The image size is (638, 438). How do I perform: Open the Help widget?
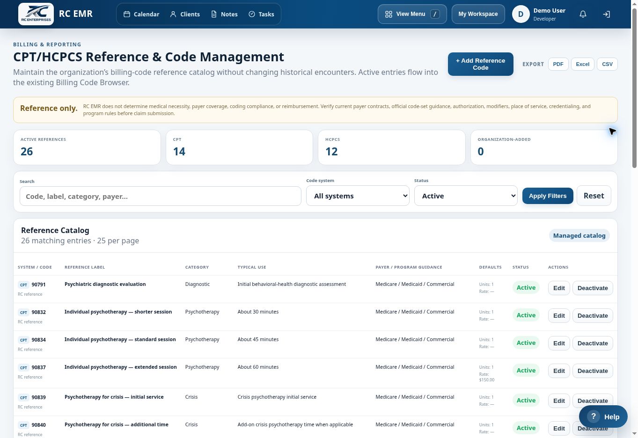point(603,417)
